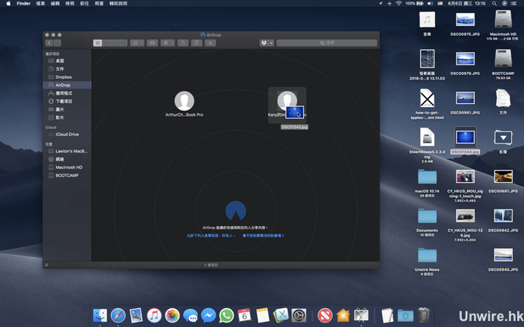Open the Finder menu
The height and width of the screenshot is (327, 524).
(24, 3)
